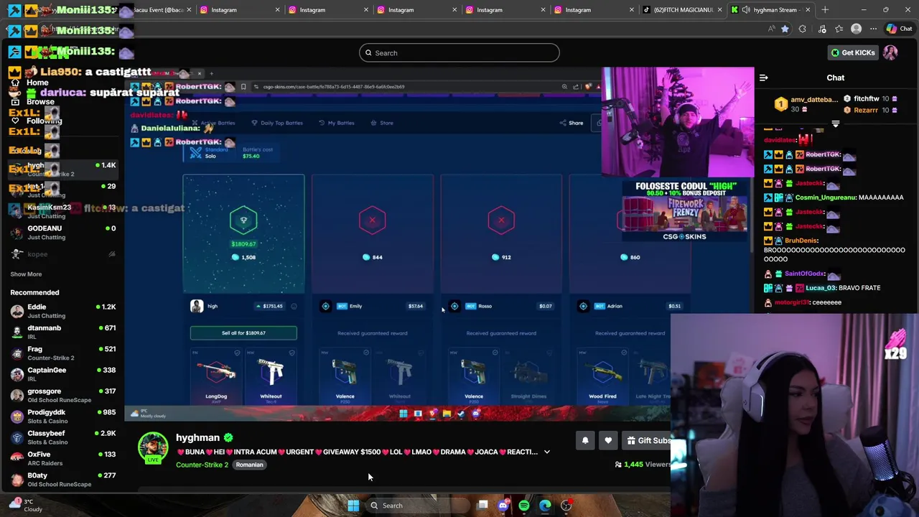Open Daily Top Battles in streamed site

277,123
